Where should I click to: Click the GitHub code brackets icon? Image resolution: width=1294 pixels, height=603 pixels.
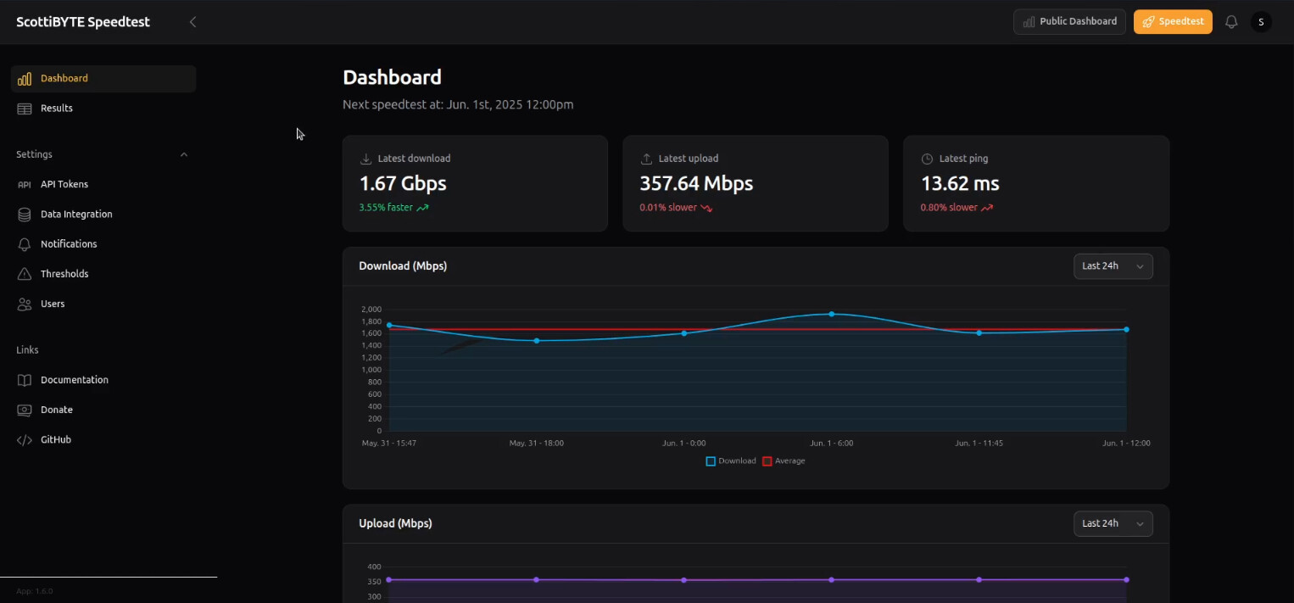tap(25, 440)
